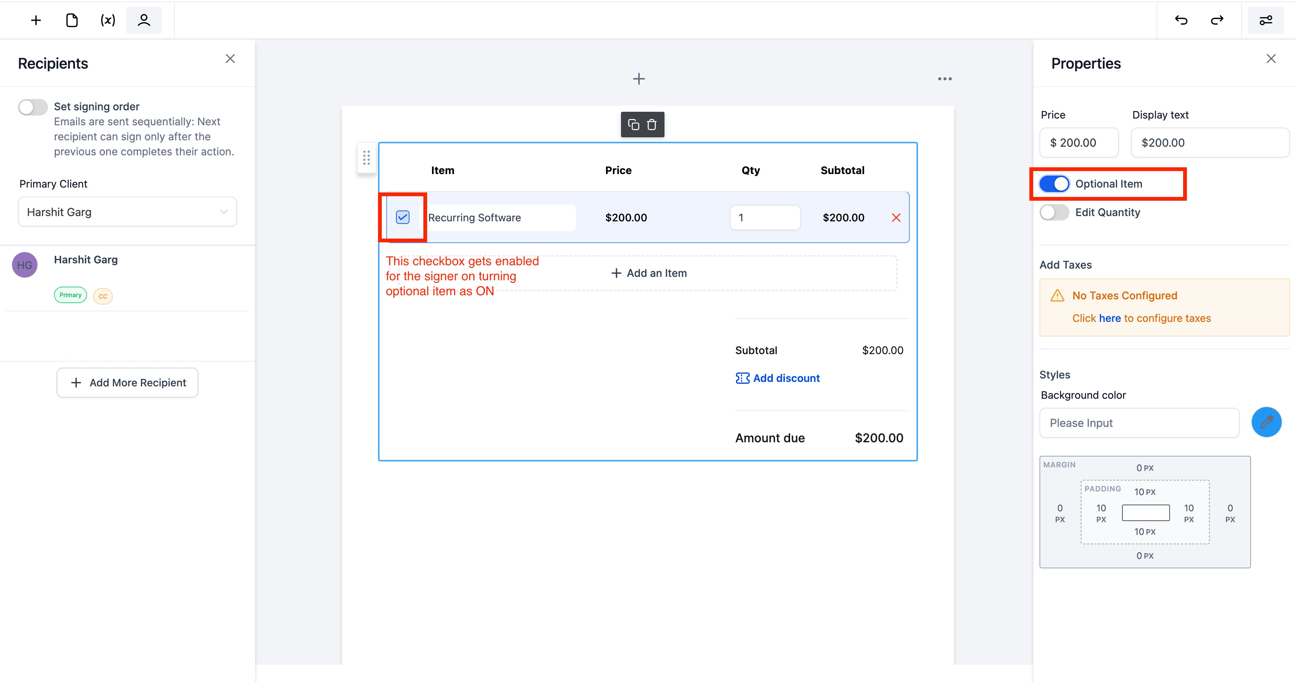The image size is (1296, 682).
Task: Open the Primary Client dropdown
Action: click(x=127, y=212)
